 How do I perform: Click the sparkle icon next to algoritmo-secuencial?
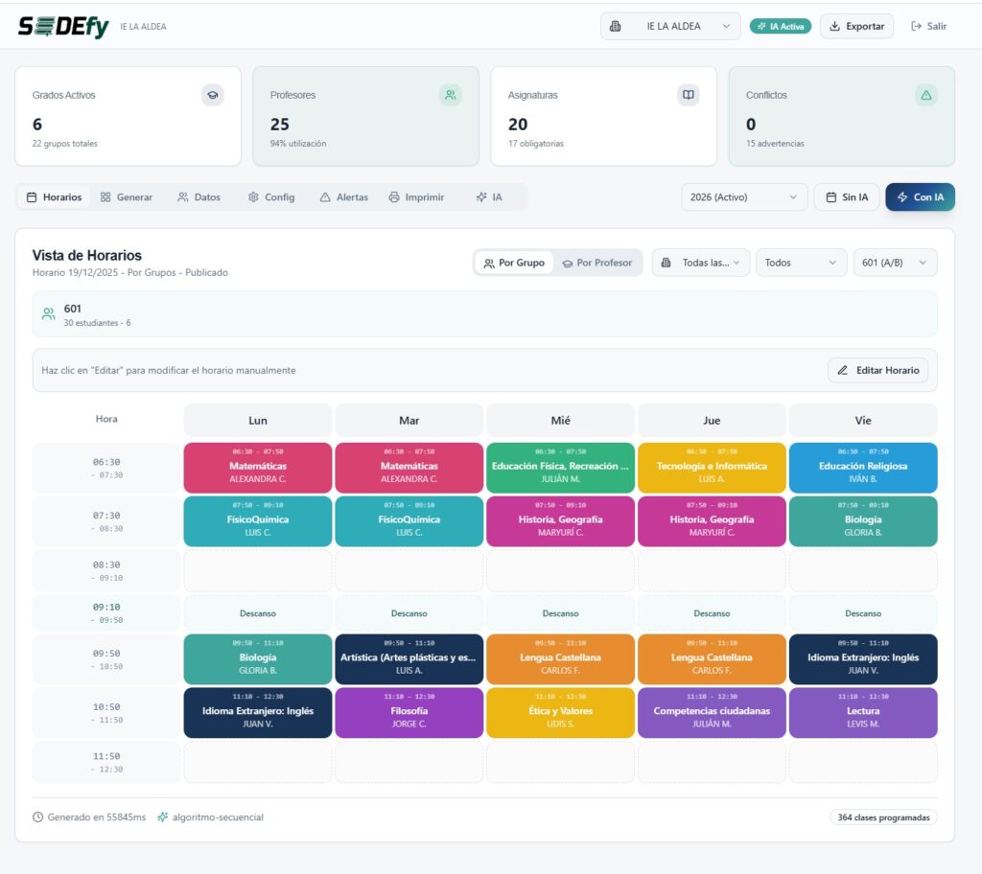(x=163, y=817)
